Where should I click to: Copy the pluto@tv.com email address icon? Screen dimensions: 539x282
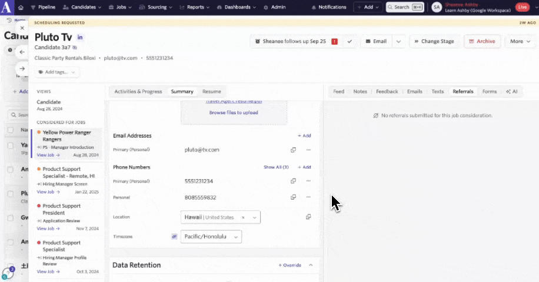coord(293,150)
